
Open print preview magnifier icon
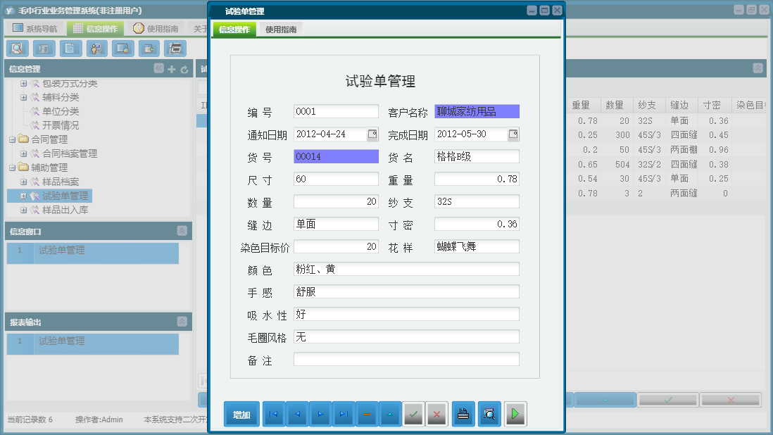pyautogui.click(x=488, y=414)
